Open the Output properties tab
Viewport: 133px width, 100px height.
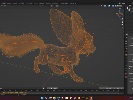(x=126, y=44)
